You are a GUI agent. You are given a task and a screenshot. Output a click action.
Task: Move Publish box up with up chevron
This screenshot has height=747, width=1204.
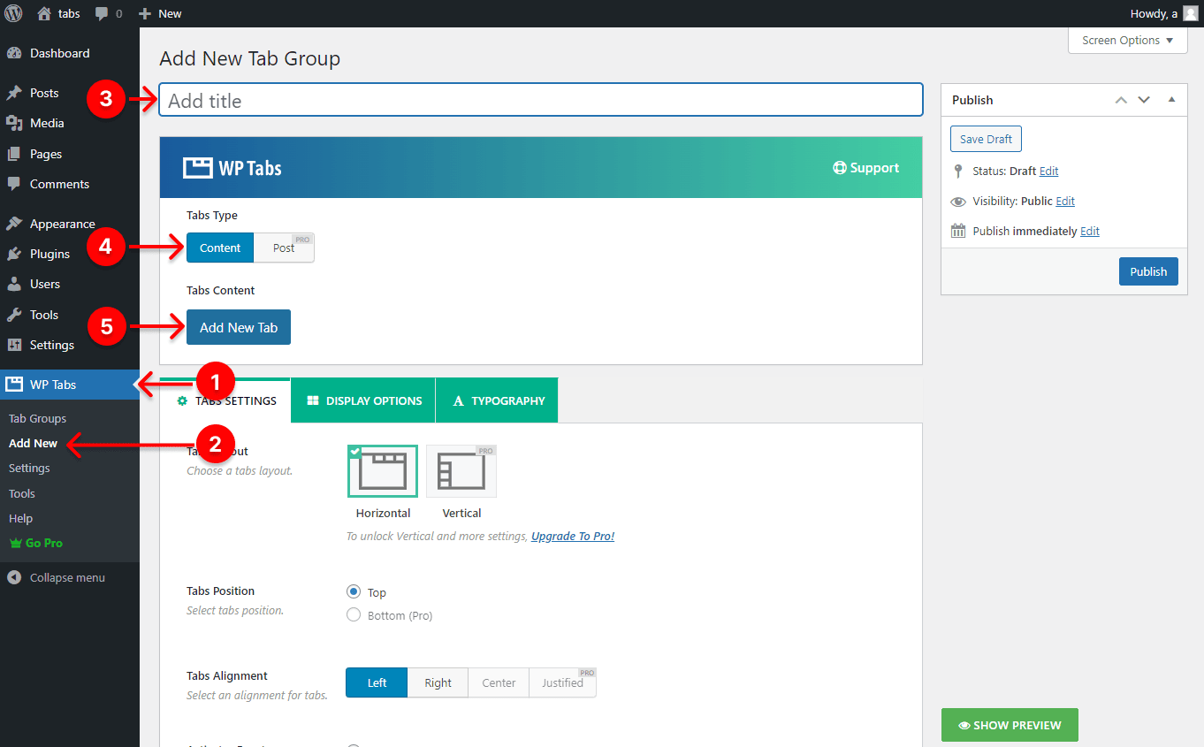click(x=1121, y=100)
